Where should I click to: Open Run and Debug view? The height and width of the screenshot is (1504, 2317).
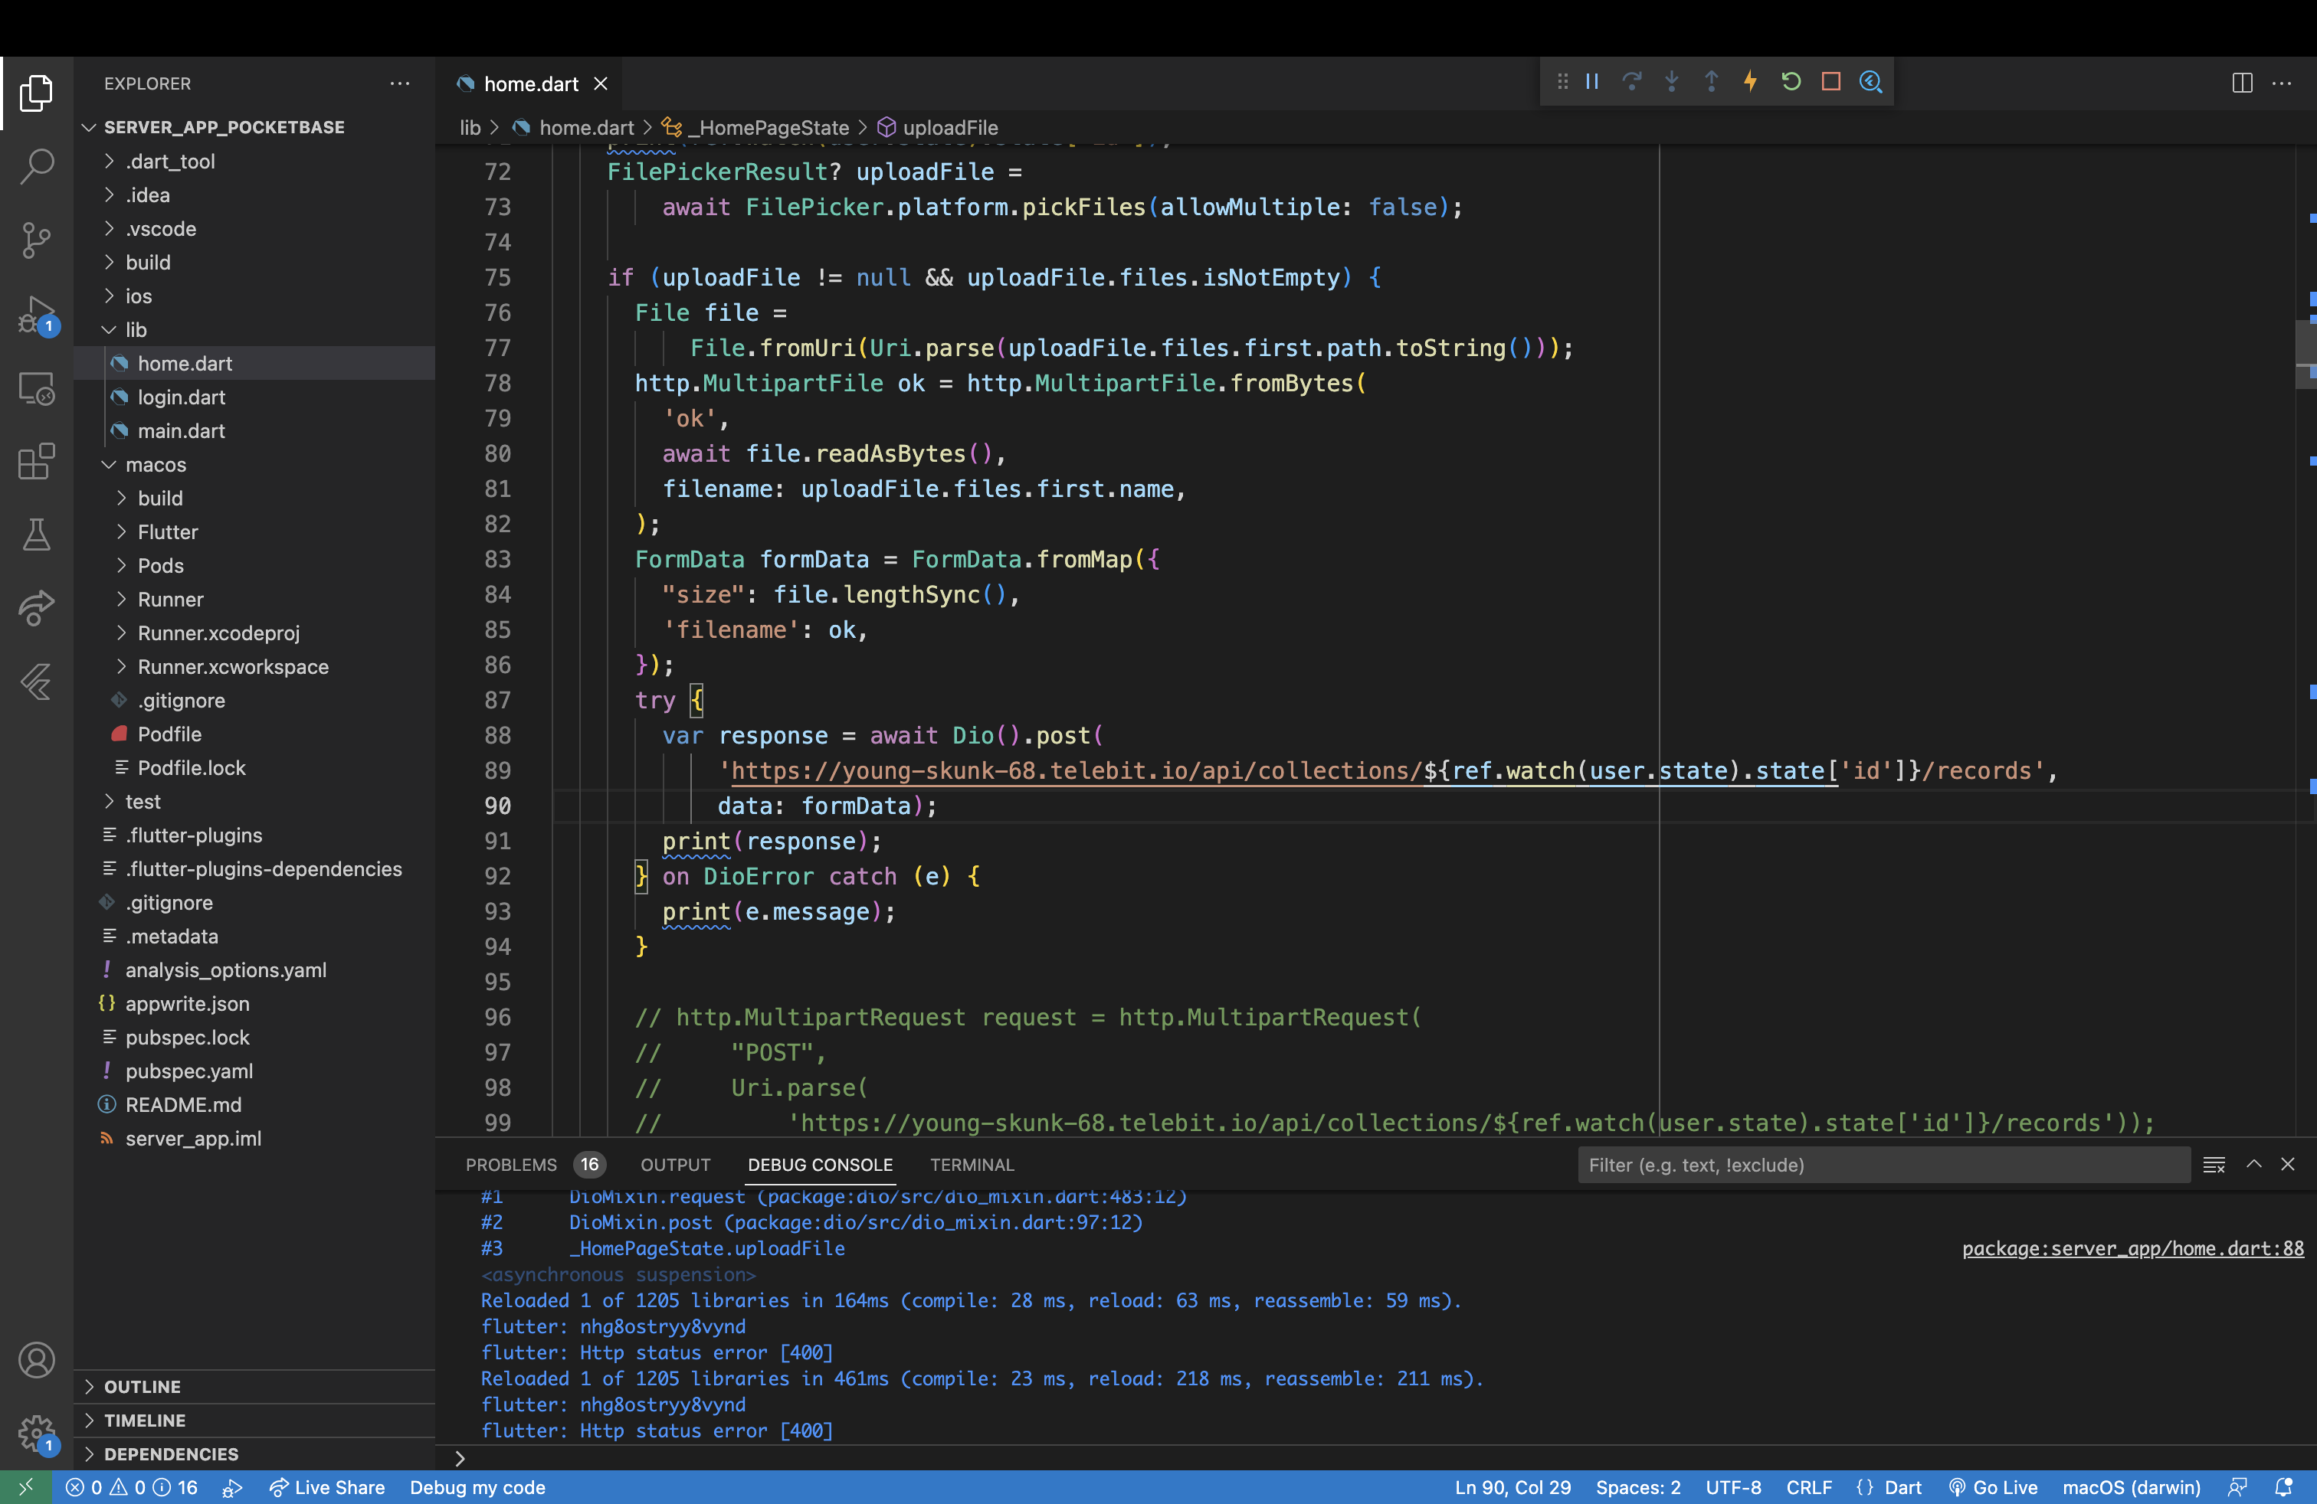coord(36,316)
